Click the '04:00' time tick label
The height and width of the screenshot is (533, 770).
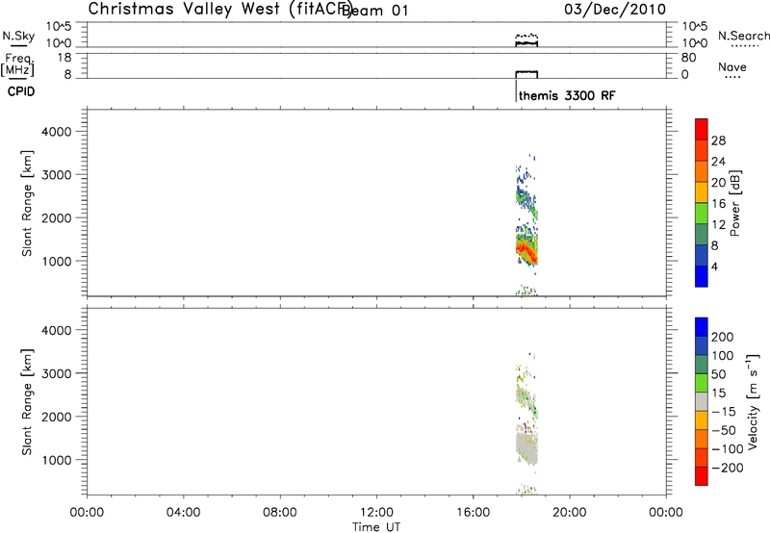pyautogui.click(x=183, y=513)
